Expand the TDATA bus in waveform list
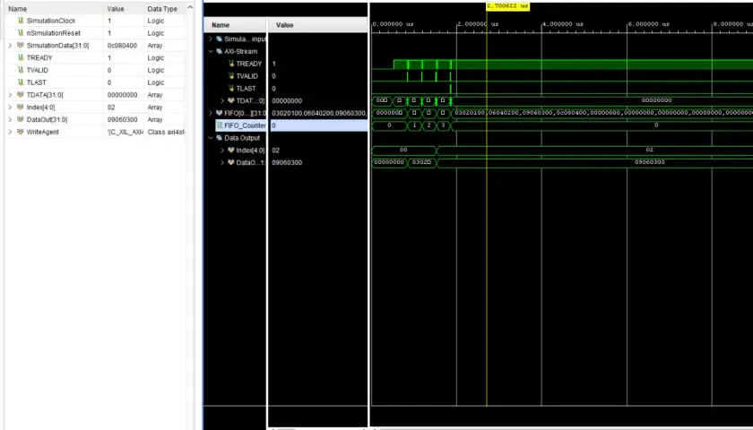This screenshot has height=430, width=753. pos(222,100)
